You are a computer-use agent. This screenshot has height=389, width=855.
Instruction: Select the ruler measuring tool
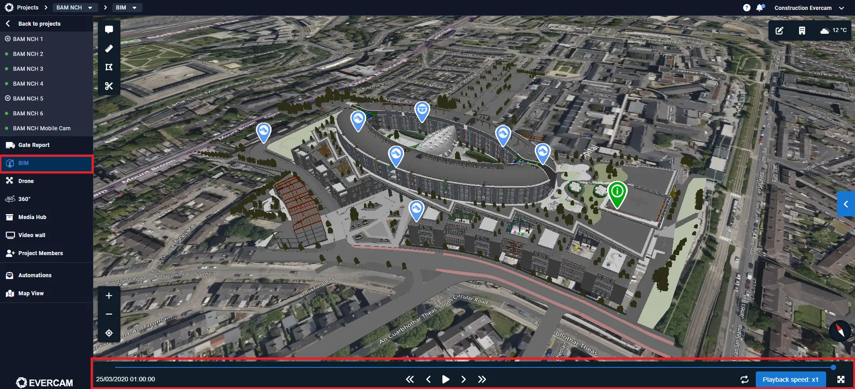click(x=109, y=48)
